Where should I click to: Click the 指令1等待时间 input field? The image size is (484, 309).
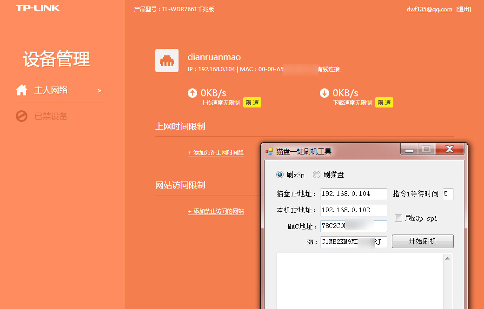[x=448, y=194]
